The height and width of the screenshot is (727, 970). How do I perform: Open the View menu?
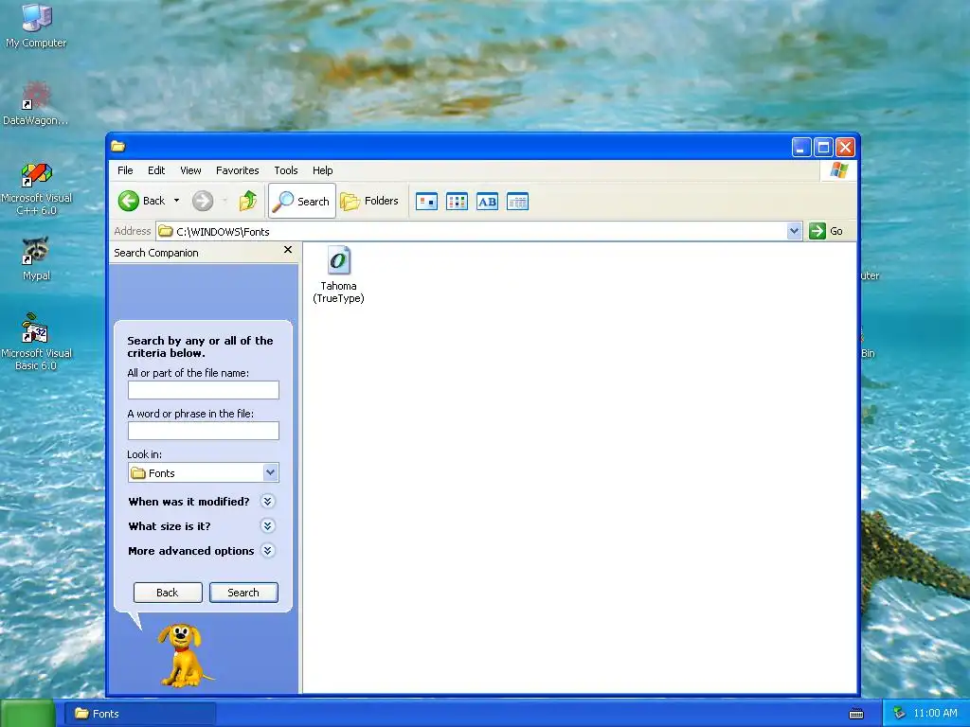tap(190, 170)
